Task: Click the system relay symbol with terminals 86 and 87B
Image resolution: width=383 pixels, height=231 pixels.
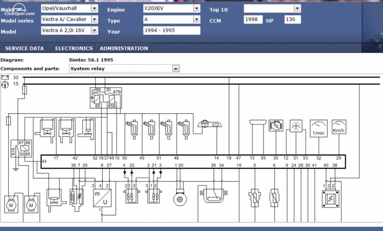Action: click(x=106, y=98)
